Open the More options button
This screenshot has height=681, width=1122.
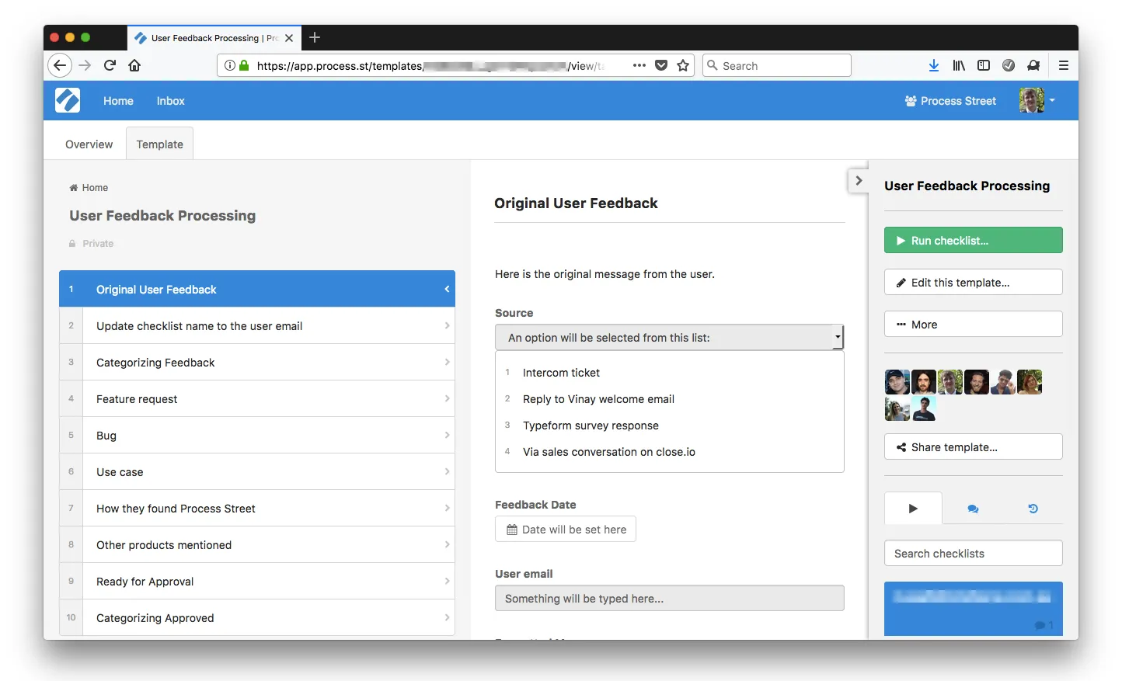(x=973, y=325)
